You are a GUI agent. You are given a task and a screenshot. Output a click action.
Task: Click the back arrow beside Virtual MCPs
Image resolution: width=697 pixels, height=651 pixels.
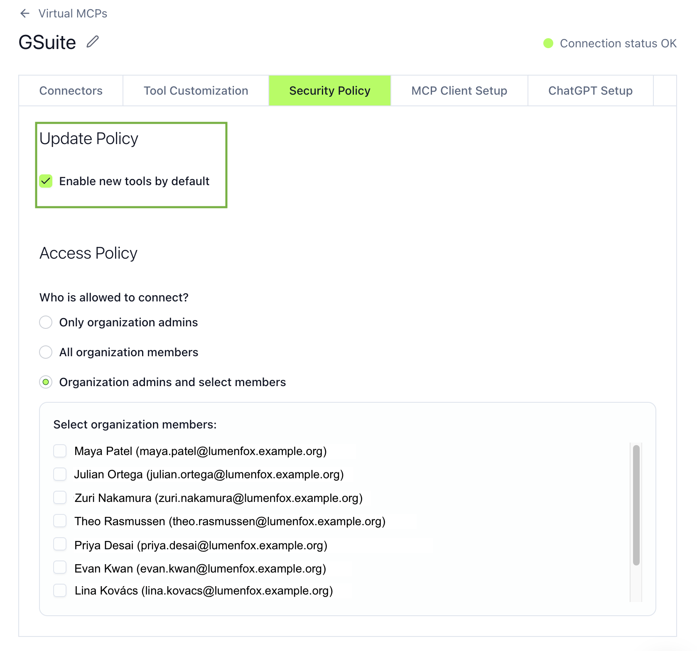point(25,13)
